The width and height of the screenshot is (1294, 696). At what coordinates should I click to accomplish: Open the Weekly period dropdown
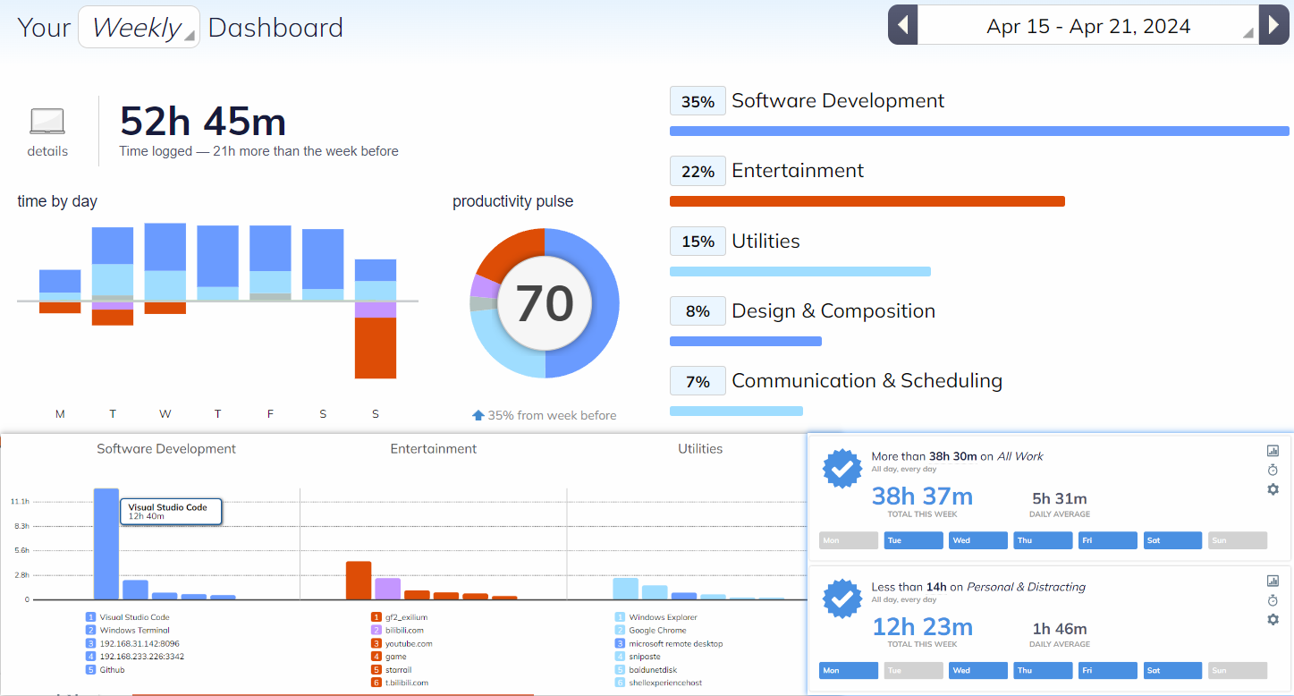(x=139, y=27)
